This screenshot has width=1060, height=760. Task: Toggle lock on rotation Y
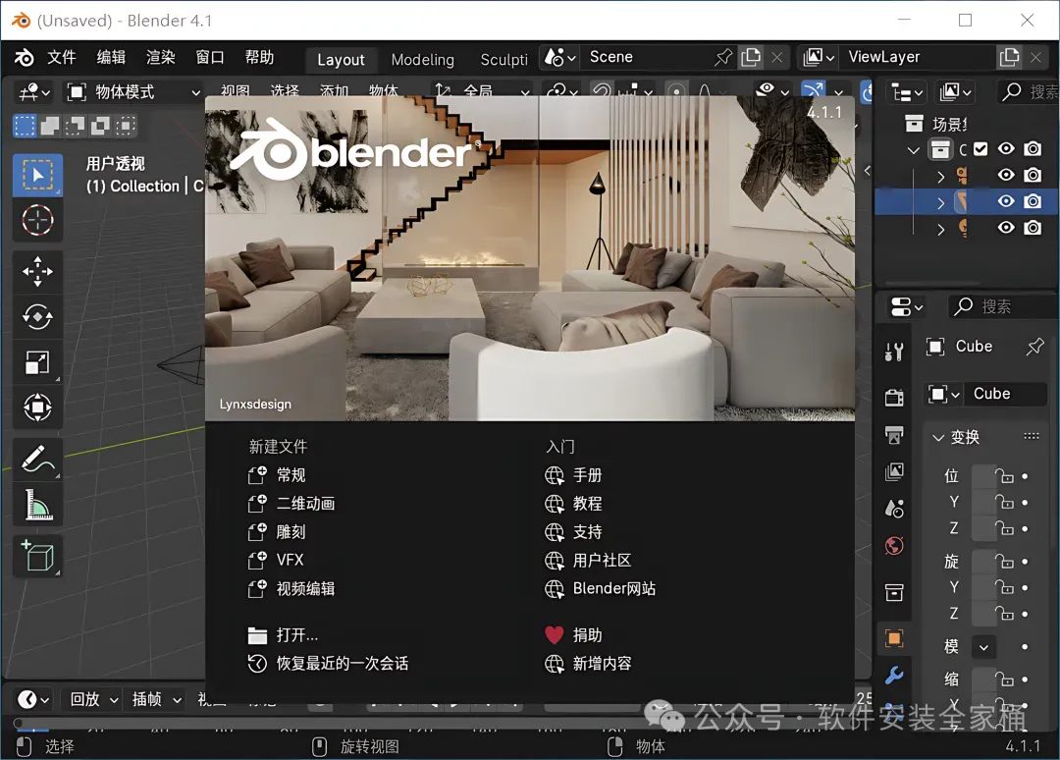click(x=1005, y=587)
